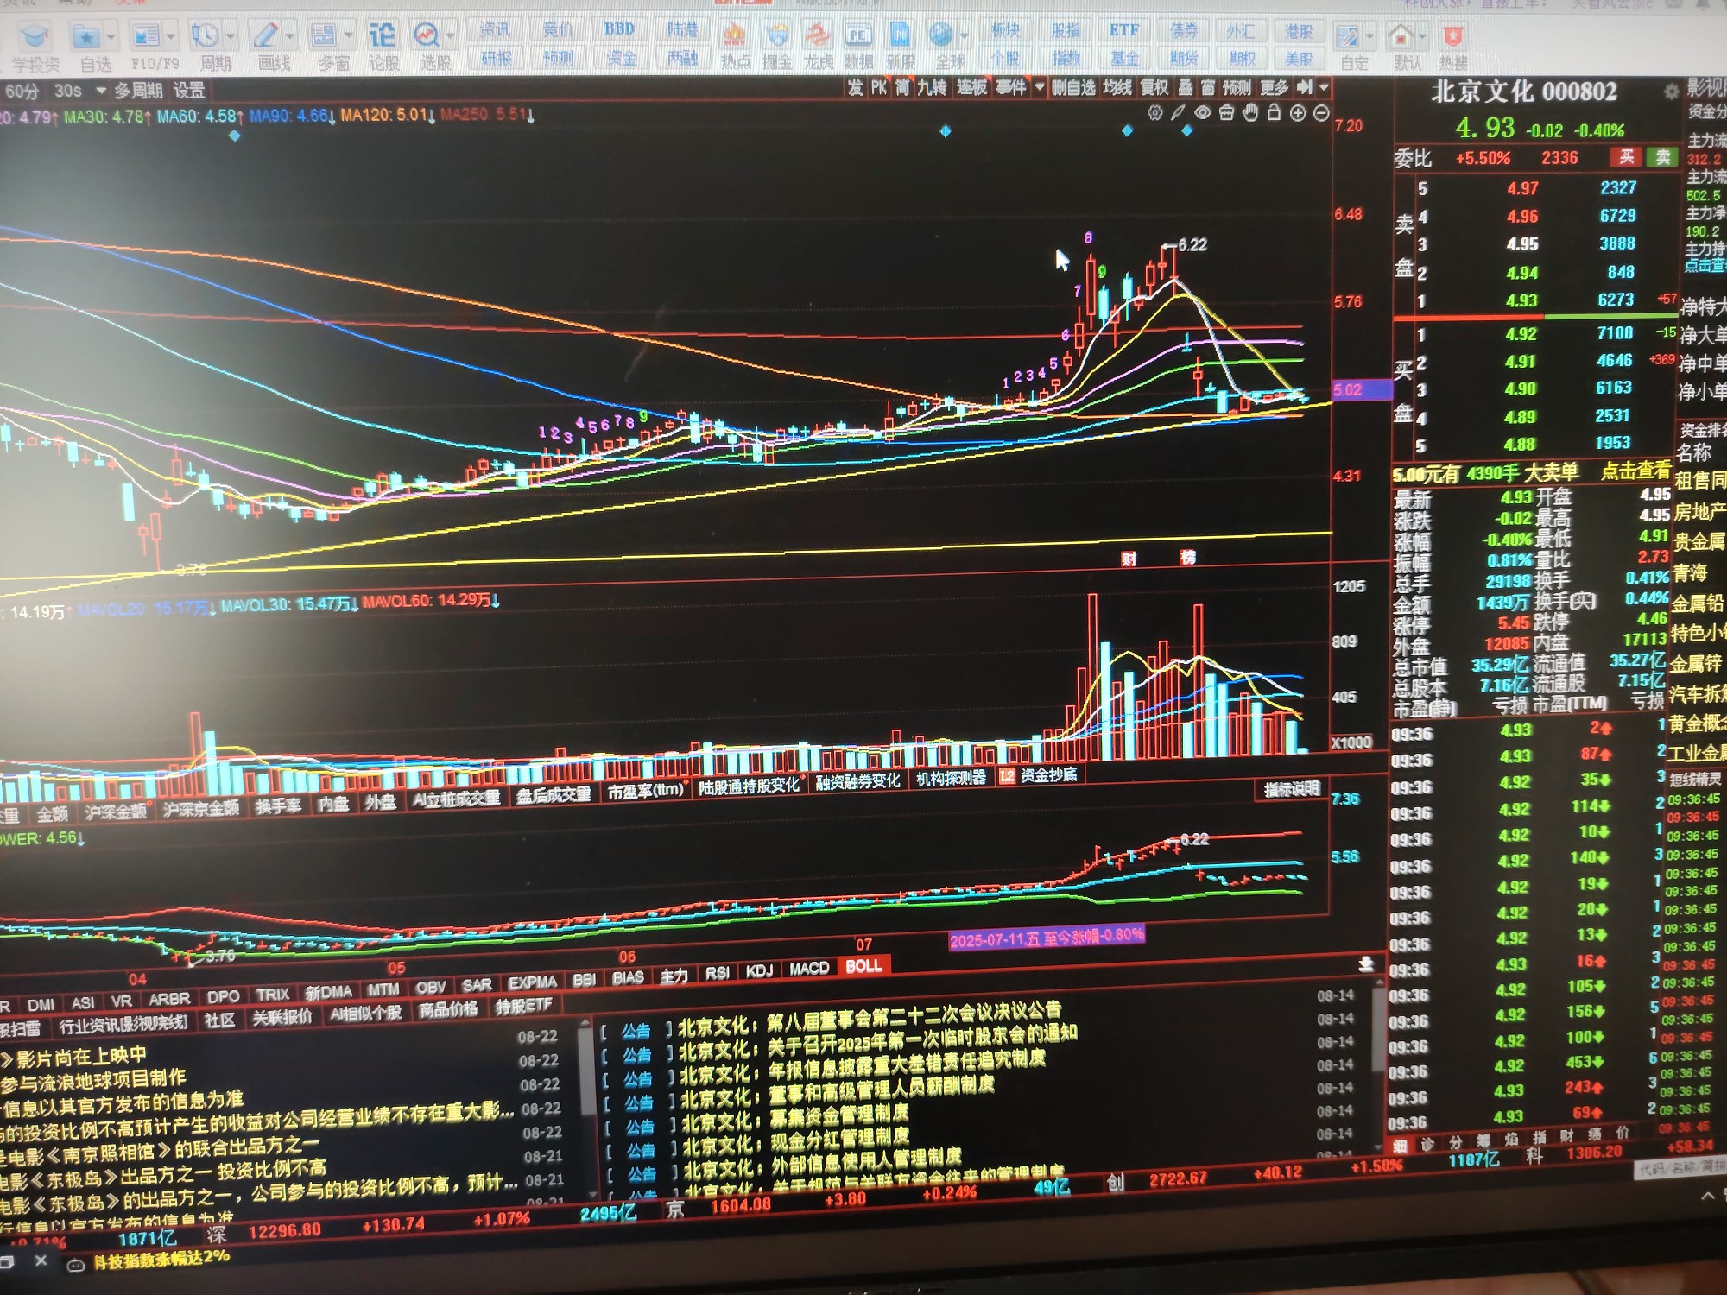This screenshot has height=1295, width=1727.
Task: Select the BOLL indicator tab
Action: 863,966
